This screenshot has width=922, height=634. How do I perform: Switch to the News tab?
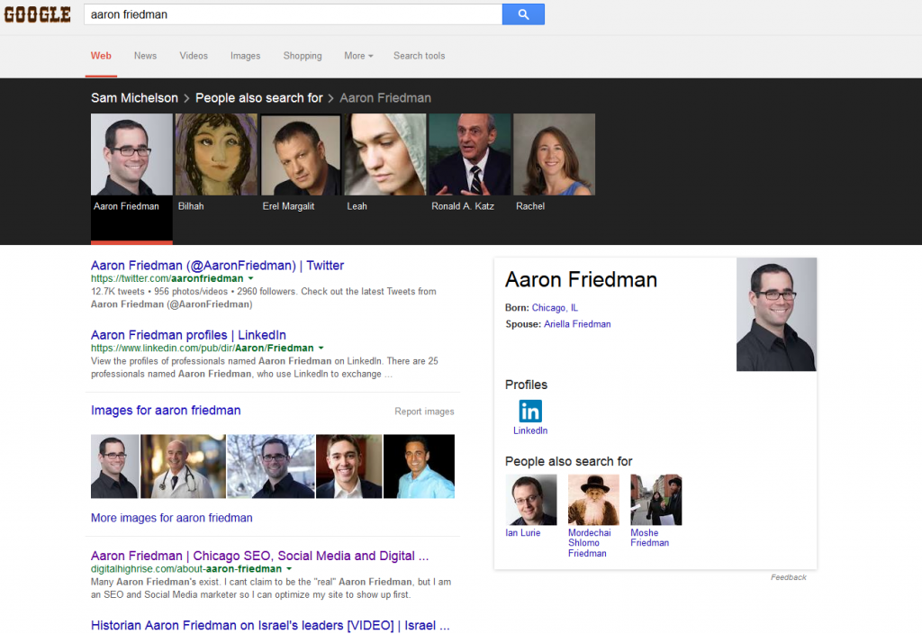point(145,56)
